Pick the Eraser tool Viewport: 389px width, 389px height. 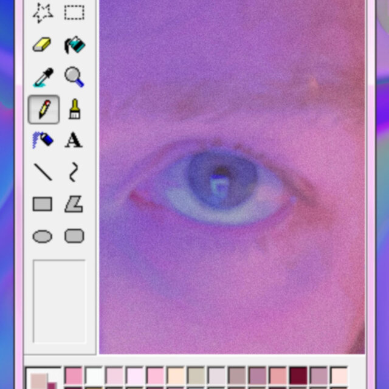pyautogui.click(x=43, y=45)
